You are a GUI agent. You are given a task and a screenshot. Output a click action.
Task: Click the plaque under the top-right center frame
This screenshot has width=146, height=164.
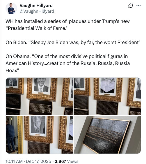pos(107,108)
